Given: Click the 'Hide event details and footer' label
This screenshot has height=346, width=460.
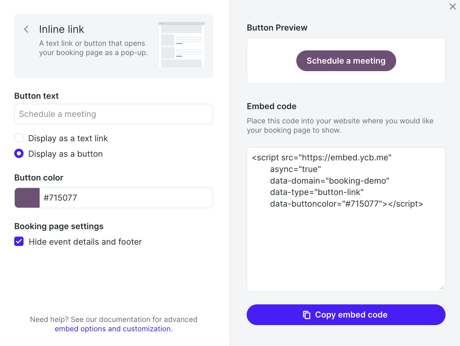Looking at the screenshot, I should [85, 242].
